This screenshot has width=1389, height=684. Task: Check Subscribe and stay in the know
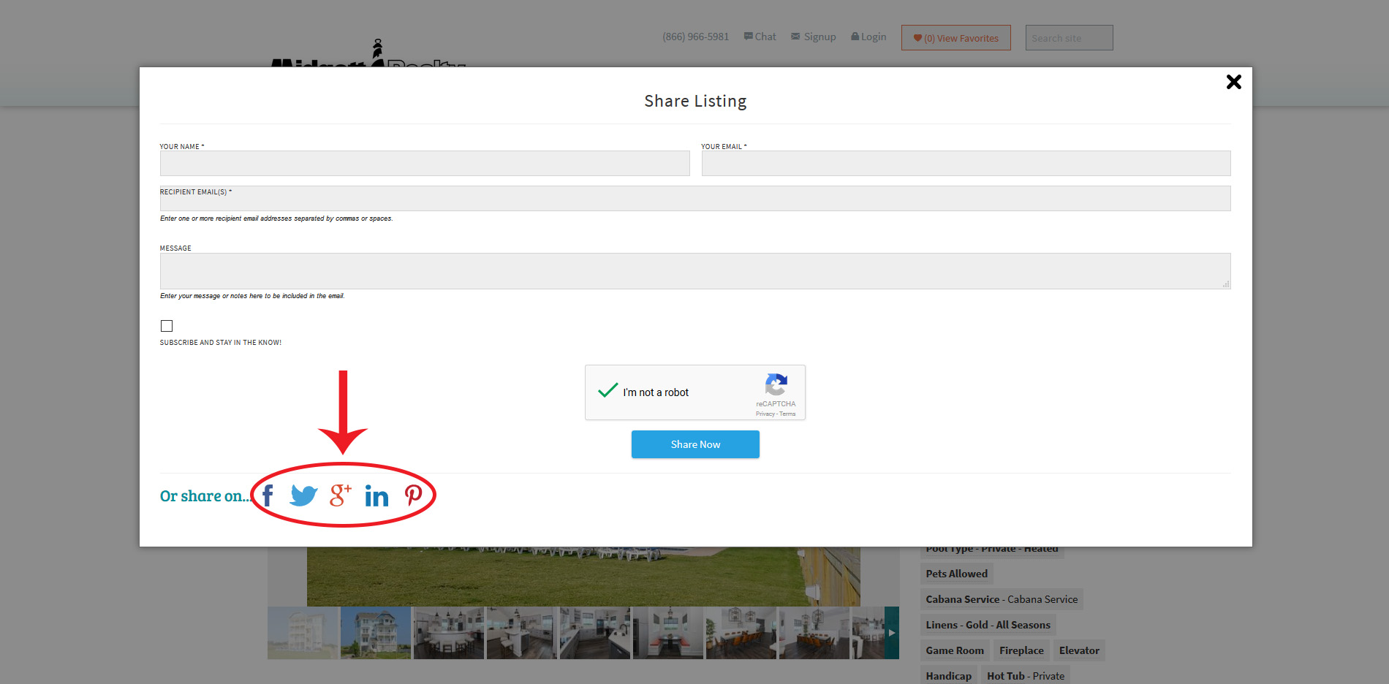(167, 326)
